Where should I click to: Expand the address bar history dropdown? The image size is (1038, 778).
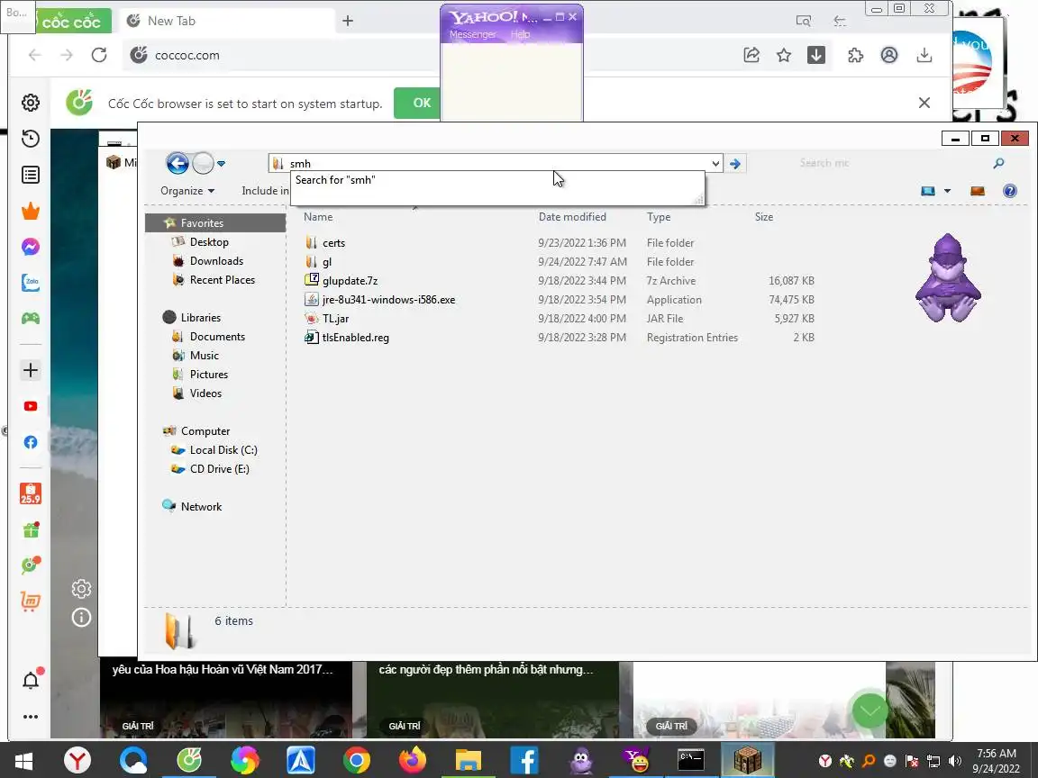point(715,163)
